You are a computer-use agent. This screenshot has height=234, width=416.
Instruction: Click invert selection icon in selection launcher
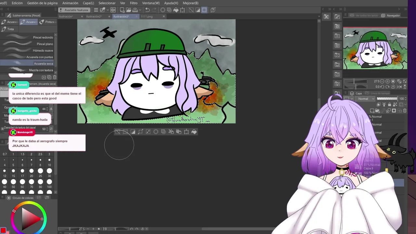[133, 132]
